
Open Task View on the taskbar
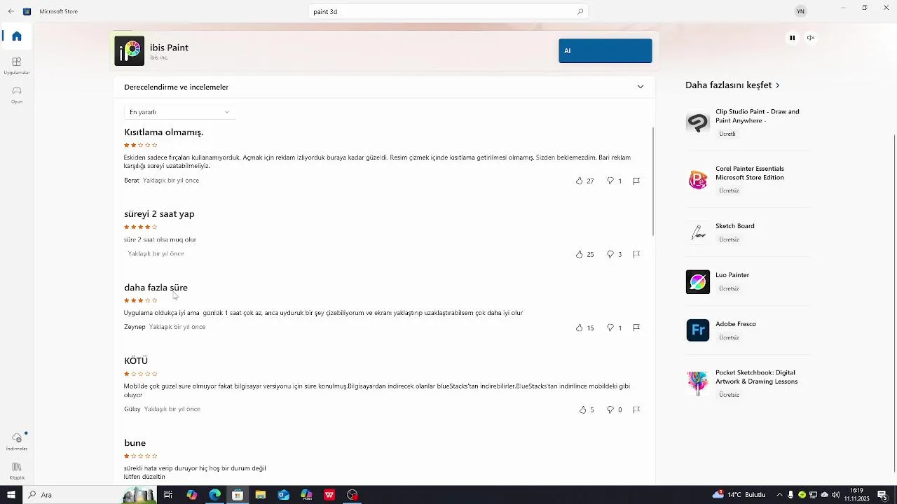click(168, 495)
